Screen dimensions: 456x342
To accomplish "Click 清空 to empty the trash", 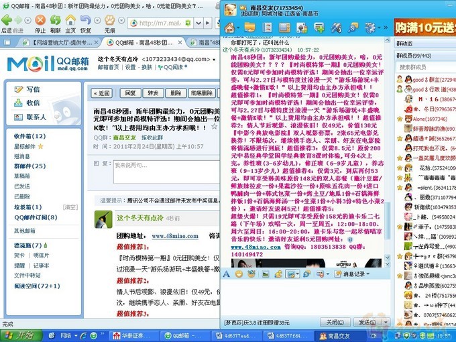I will (70, 207).
